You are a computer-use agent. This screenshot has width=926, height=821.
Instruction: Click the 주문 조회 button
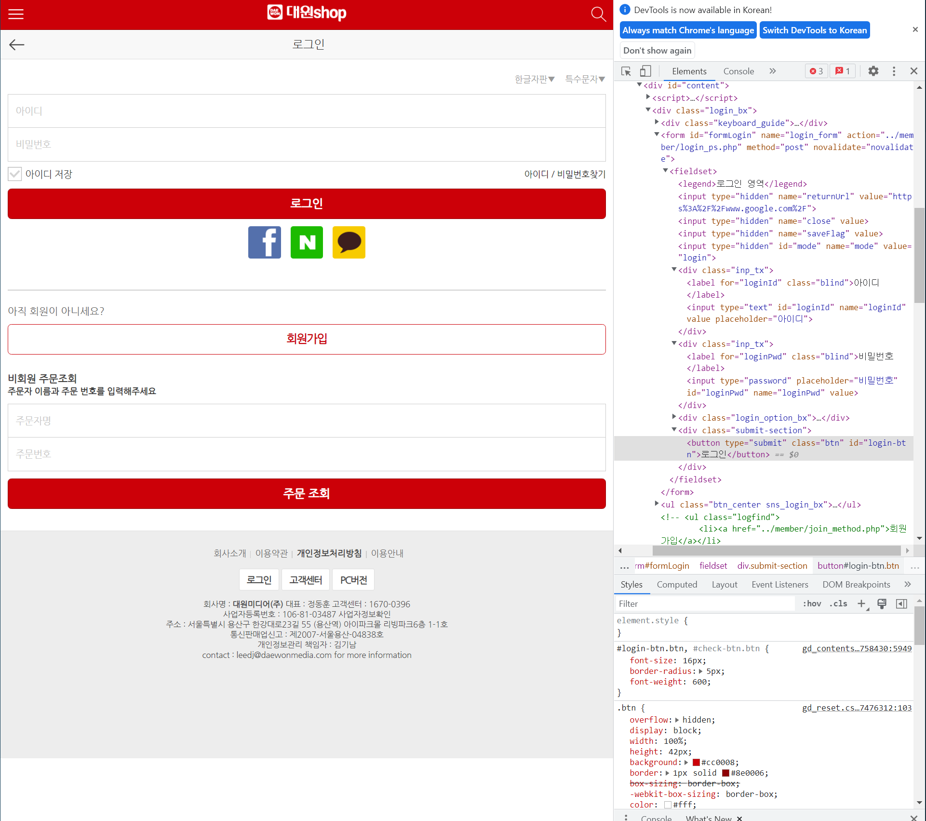click(x=307, y=493)
